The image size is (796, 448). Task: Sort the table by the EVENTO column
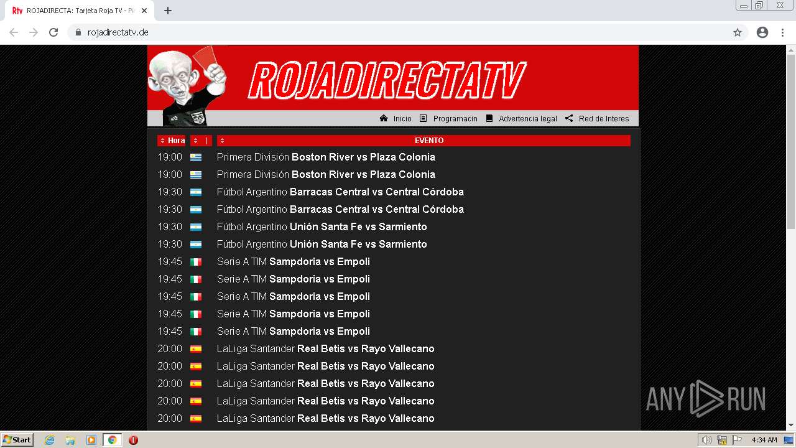(x=423, y=141)
